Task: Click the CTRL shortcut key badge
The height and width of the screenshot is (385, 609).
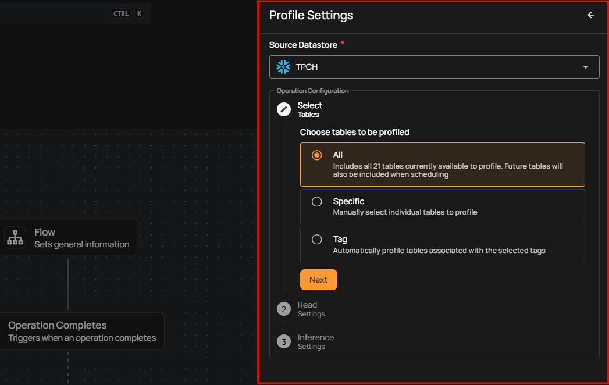Action: 121,13
